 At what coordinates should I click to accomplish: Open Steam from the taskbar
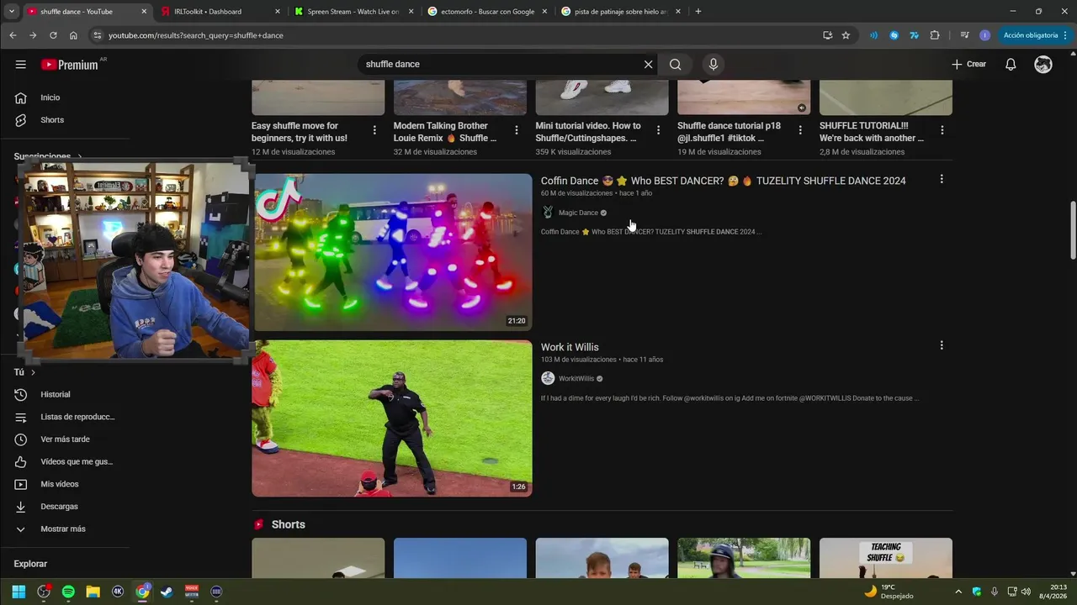coord(167,592)
